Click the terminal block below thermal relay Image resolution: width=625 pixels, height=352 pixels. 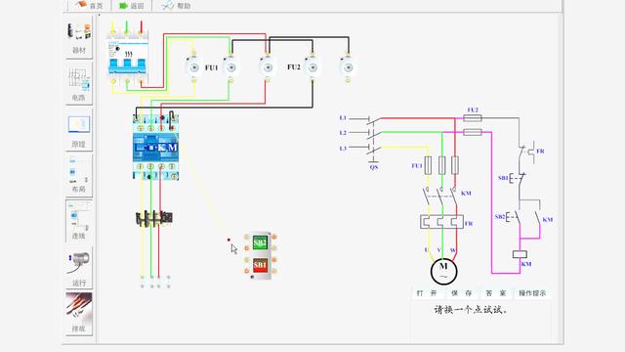(155, 282)
